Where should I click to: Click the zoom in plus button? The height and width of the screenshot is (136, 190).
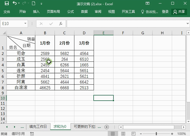[172, 134]
